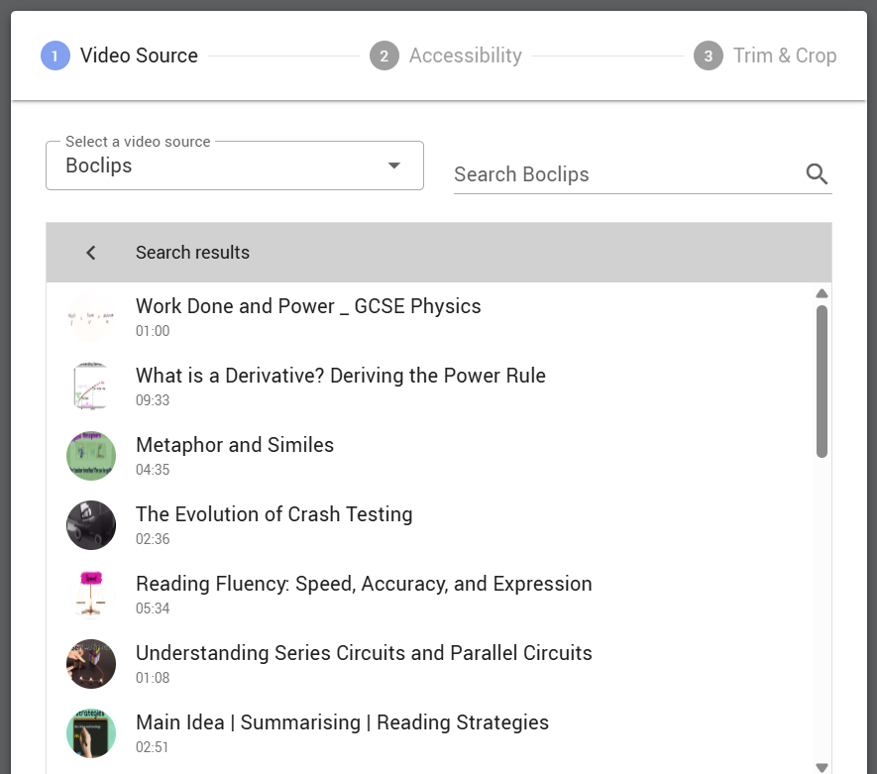Click the results list scrollbar thumb

(822, 382)
